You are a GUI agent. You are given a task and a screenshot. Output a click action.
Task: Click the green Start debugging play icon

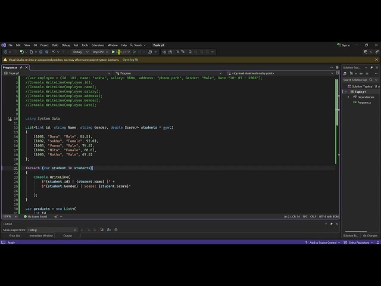pyautogui.click(x=113, y=52)
